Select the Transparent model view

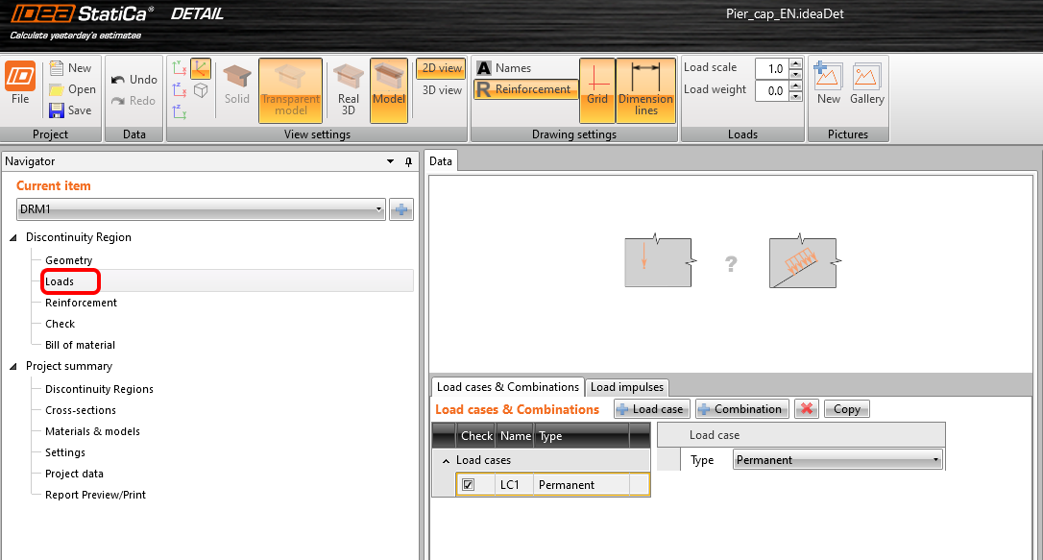(290, 90)
